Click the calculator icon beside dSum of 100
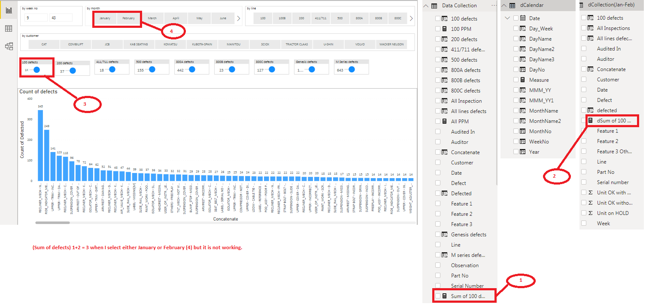 coord(591,121)
